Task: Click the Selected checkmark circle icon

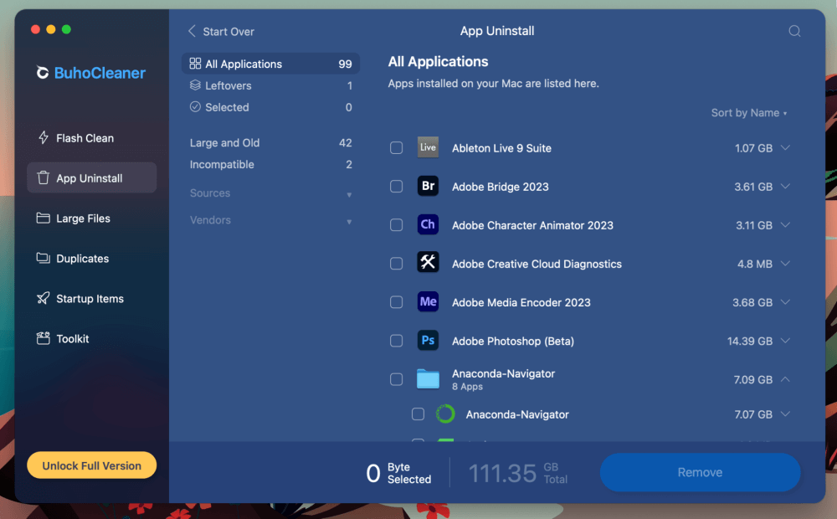Action: [195, 107]
